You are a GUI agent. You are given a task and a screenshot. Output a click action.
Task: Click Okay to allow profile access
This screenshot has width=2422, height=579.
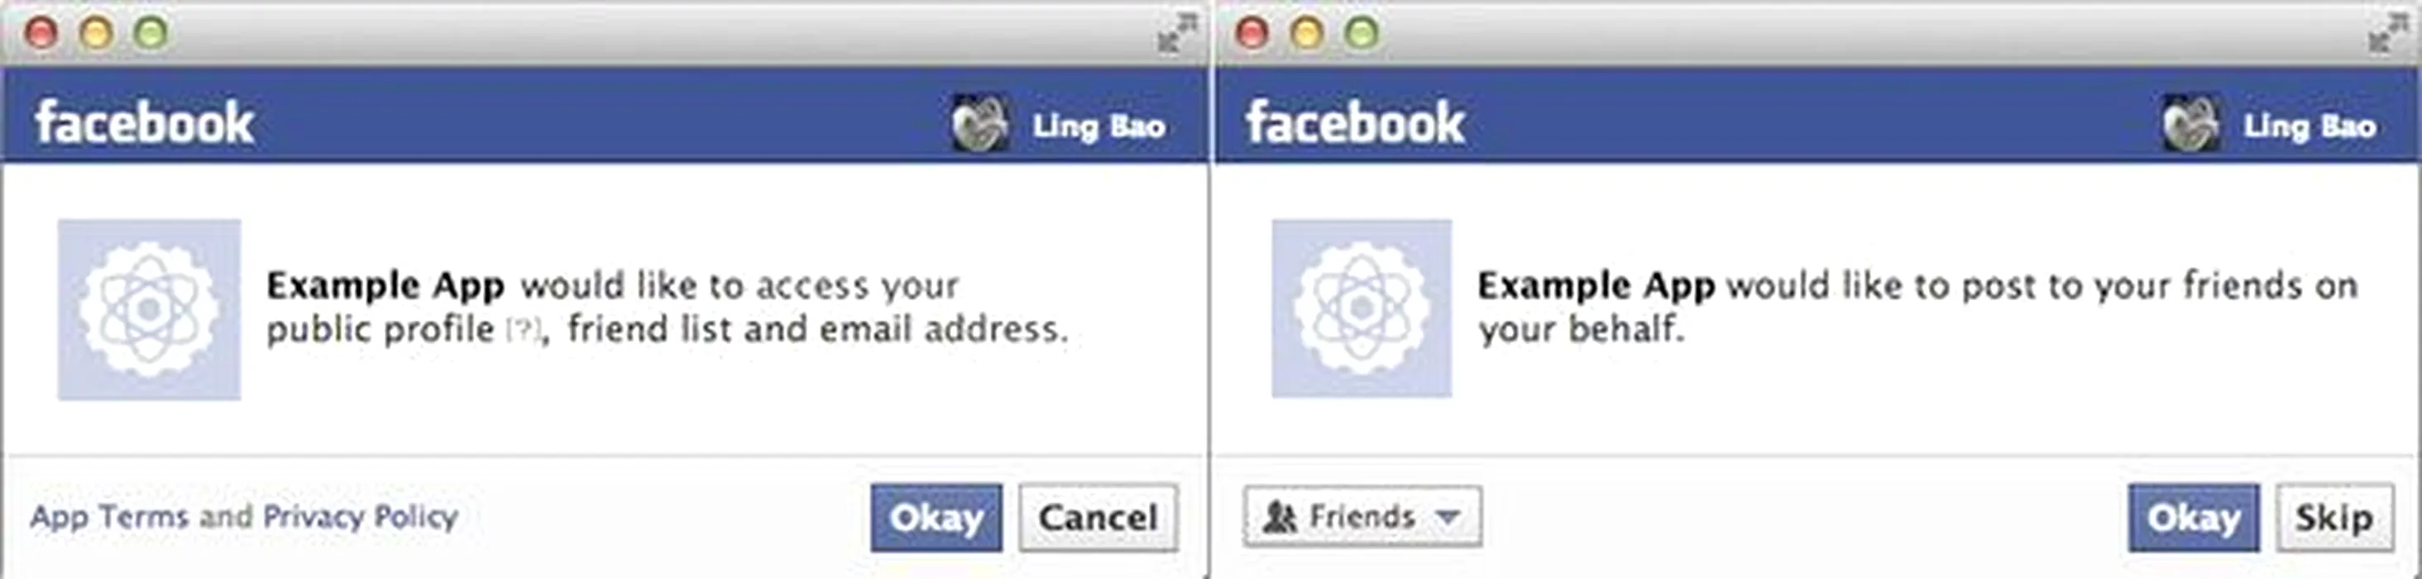coord(936,518)
